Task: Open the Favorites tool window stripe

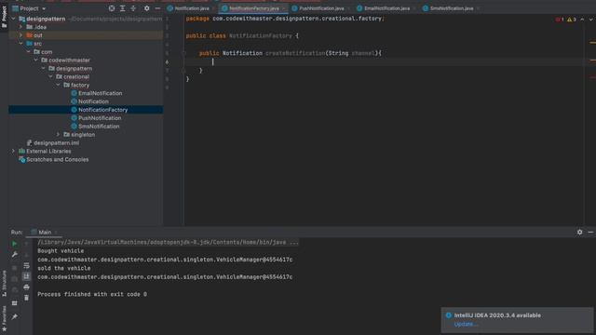Action: [4, 318]
